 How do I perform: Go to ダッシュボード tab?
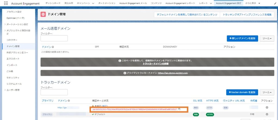(53, 3)
